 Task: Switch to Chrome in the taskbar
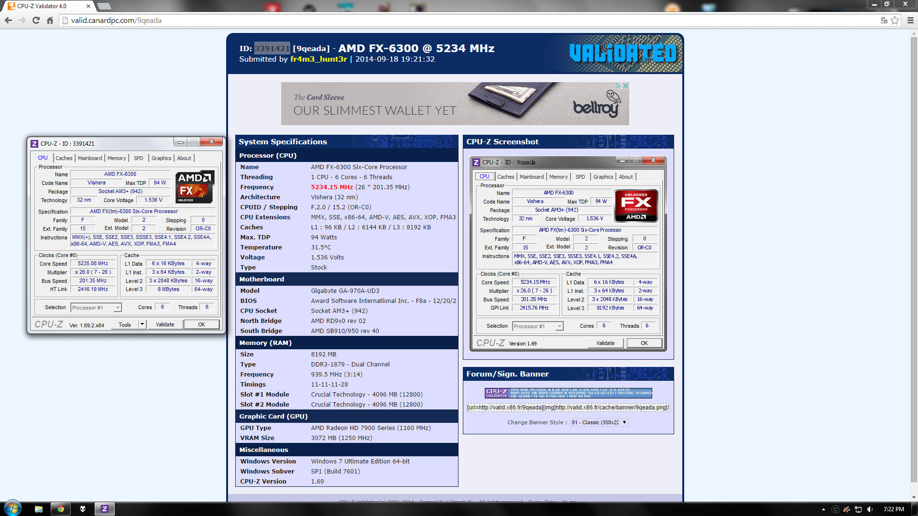point(61,509)
